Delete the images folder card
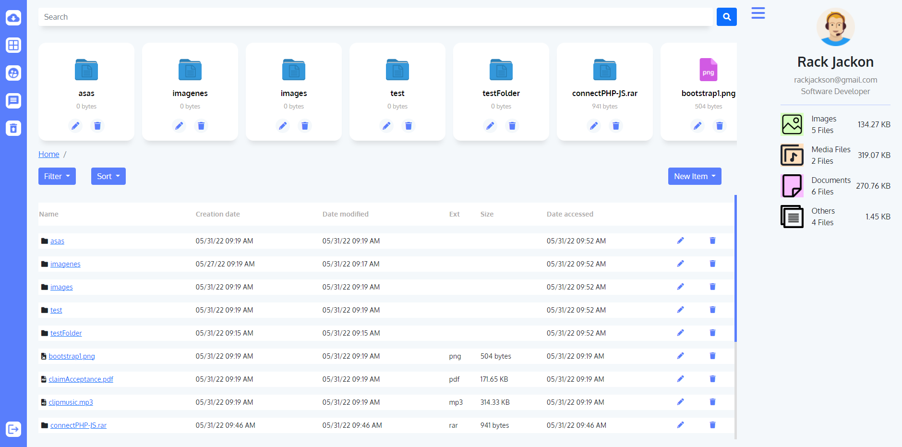 305,126
